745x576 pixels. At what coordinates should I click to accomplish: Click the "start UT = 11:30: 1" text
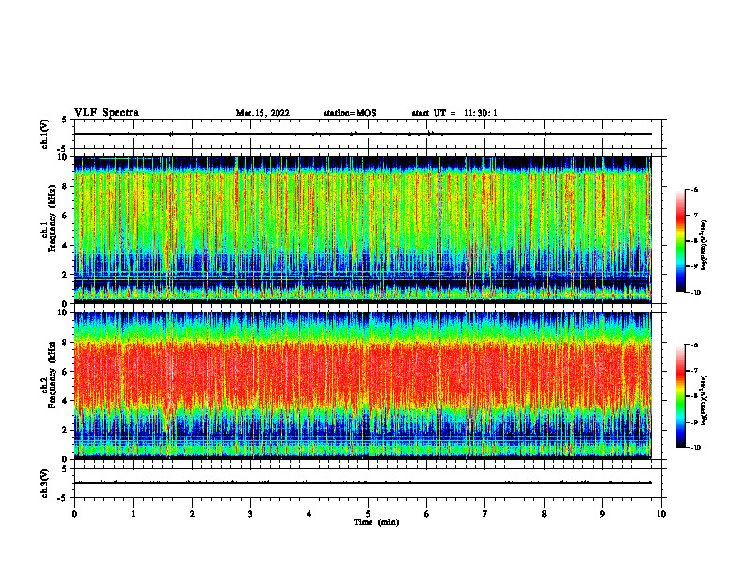pyautogui.click(x=454, y=113)
